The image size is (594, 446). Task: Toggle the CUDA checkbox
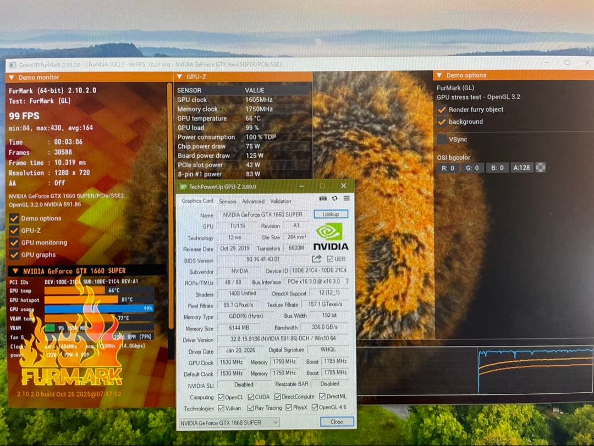click(x=251, y=397)
